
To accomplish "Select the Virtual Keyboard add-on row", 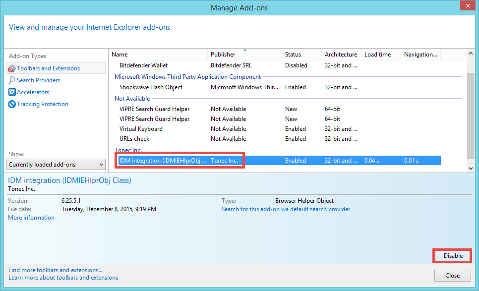I will tap(278, 129).
